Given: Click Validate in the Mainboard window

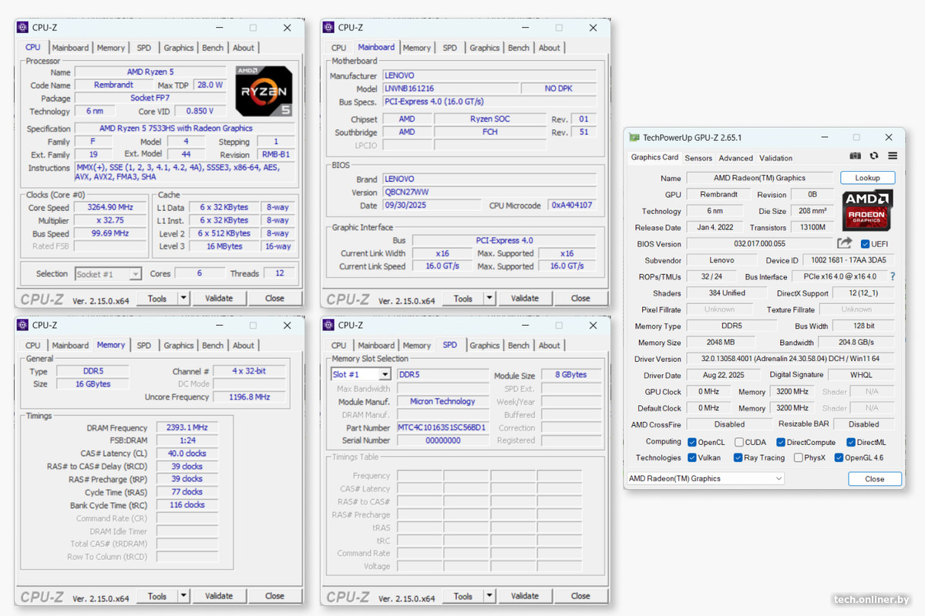Looking at the screenshot, I should pyautogui.click(x=524, y=298).
